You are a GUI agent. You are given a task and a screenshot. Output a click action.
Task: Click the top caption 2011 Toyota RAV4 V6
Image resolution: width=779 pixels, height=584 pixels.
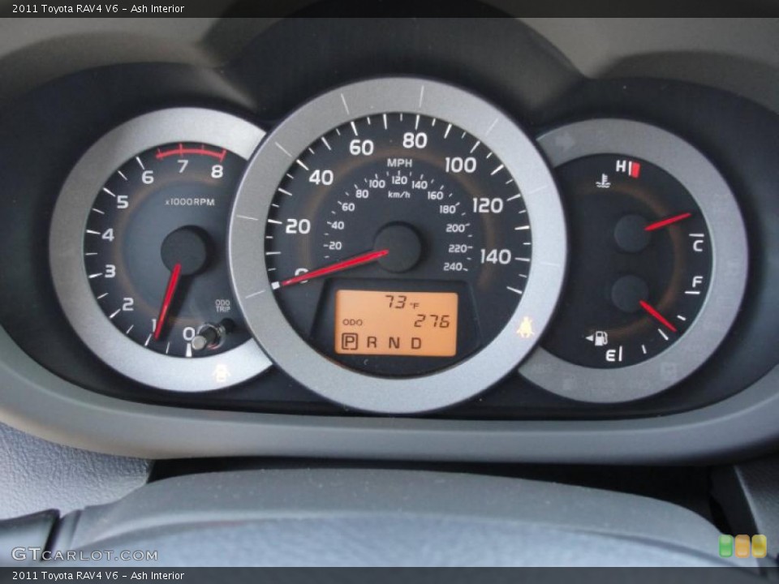point(65,8)
